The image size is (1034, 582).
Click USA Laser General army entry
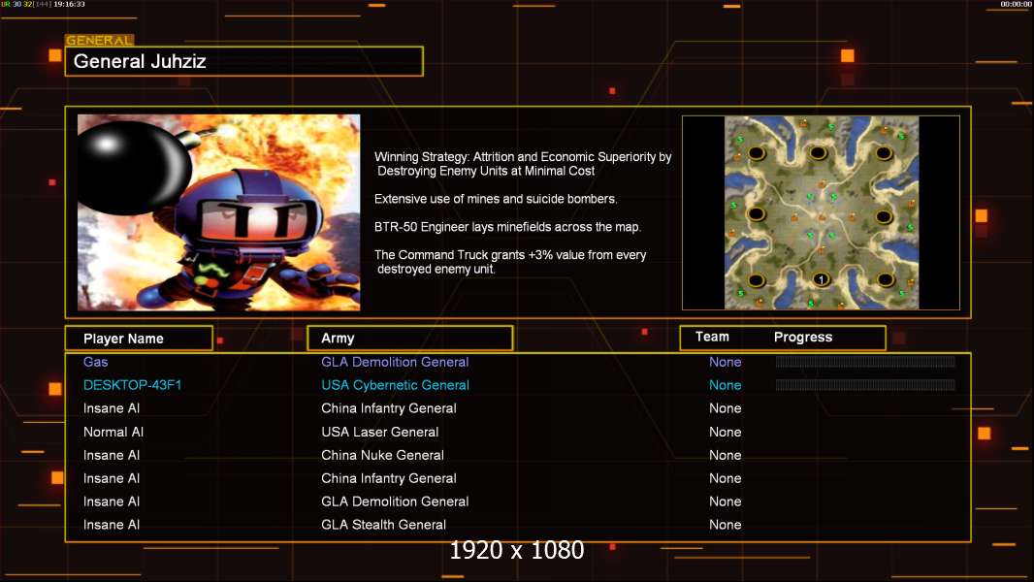(x=380, y=432)
